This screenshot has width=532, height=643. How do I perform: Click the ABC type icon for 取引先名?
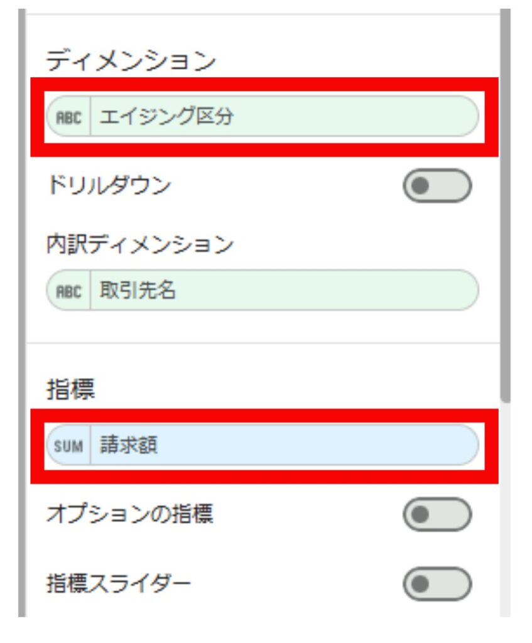(x=69, y=291)
